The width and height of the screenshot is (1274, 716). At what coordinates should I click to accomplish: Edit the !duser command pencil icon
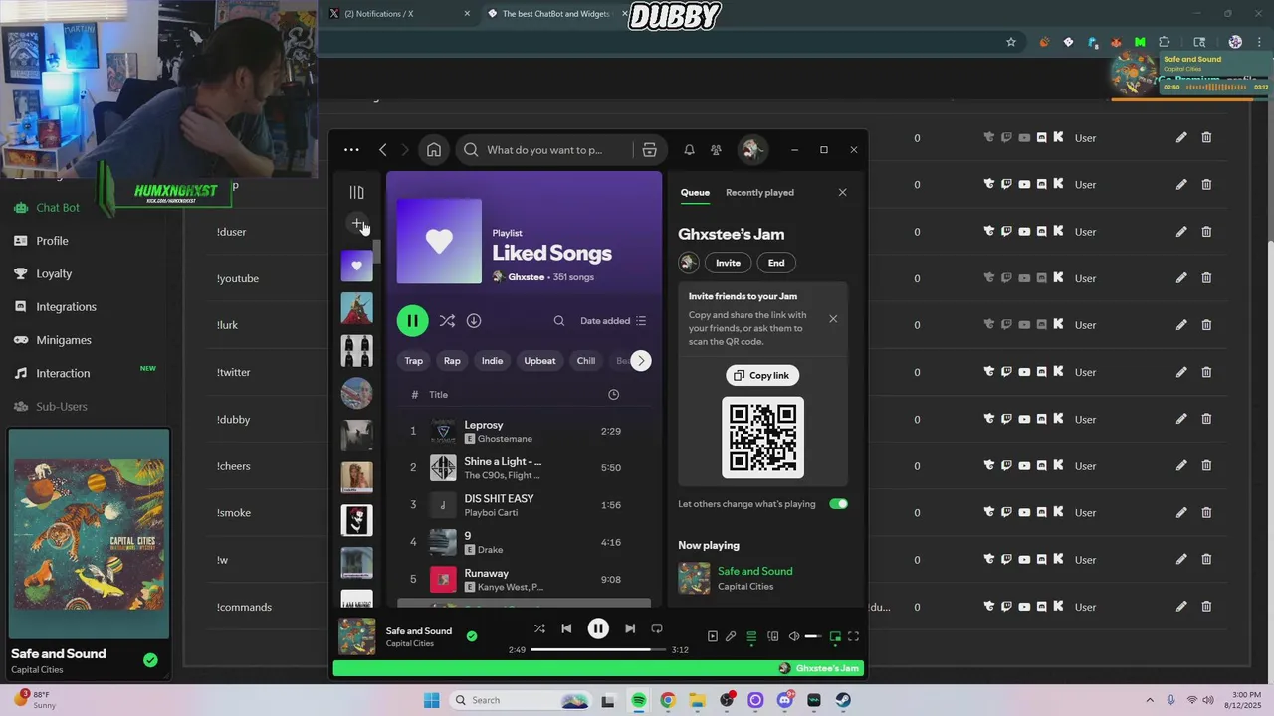1181,231
